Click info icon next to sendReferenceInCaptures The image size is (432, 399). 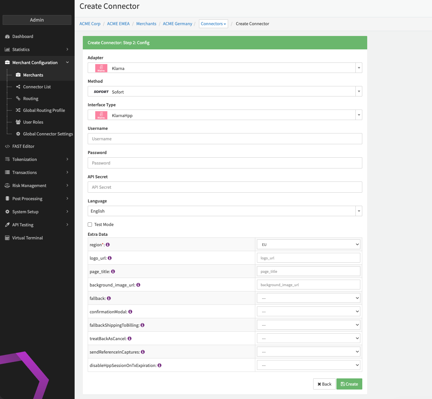tap(143, 352)
